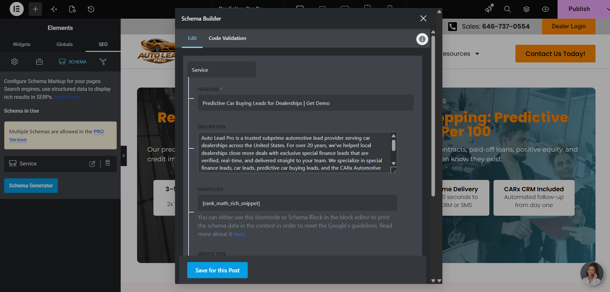This screenshot has height=292, width=610.
Task: Open the Elementor AI sparkle icon
Action: tap(54, 9)
